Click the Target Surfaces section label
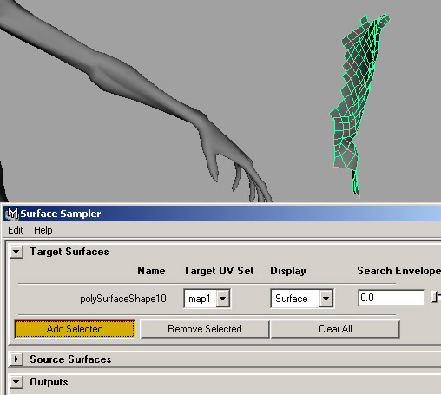Screen dimensions: 441x395 click(x=69, y=252)
